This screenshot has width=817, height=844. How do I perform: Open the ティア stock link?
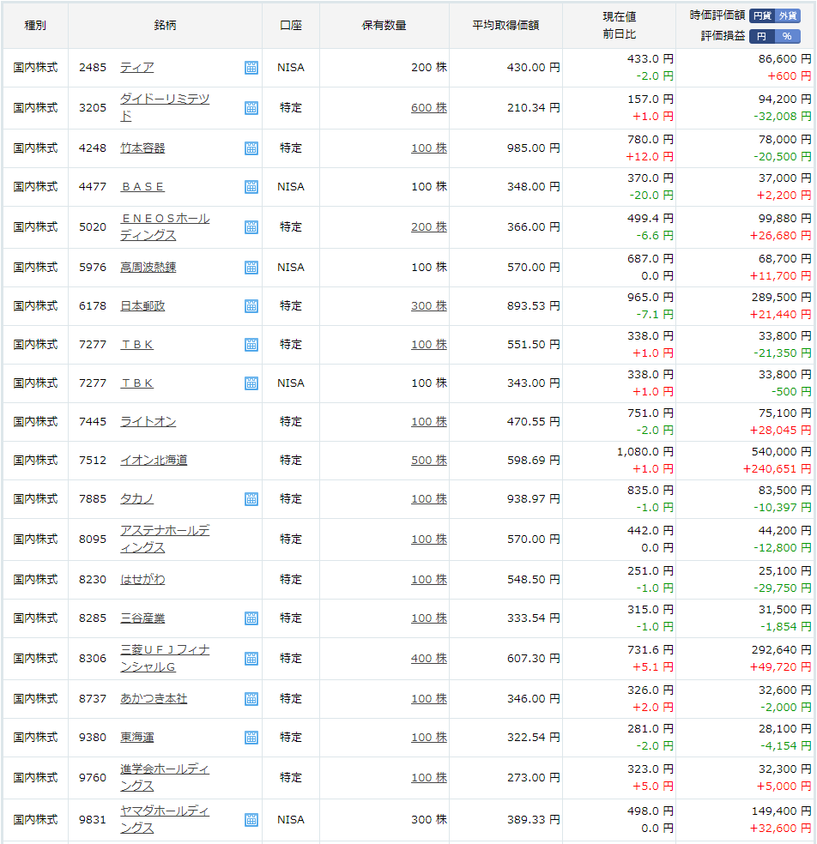pos(136,67)
